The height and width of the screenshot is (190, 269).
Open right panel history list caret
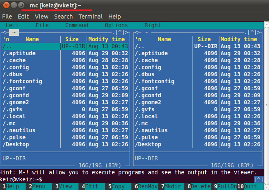[x=252, y=32]
